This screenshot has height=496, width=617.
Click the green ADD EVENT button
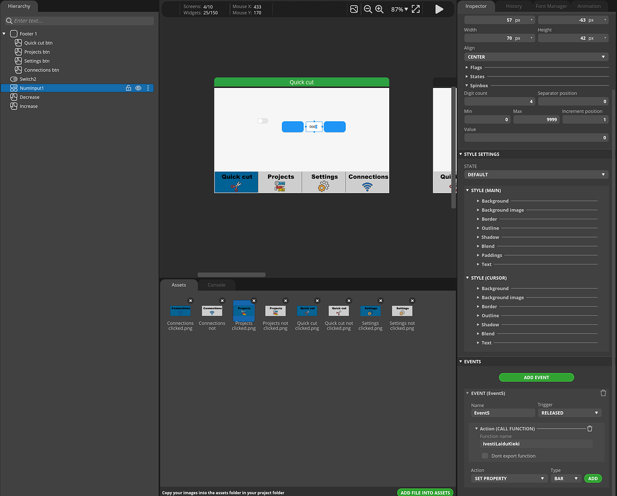tap(536, 377)
